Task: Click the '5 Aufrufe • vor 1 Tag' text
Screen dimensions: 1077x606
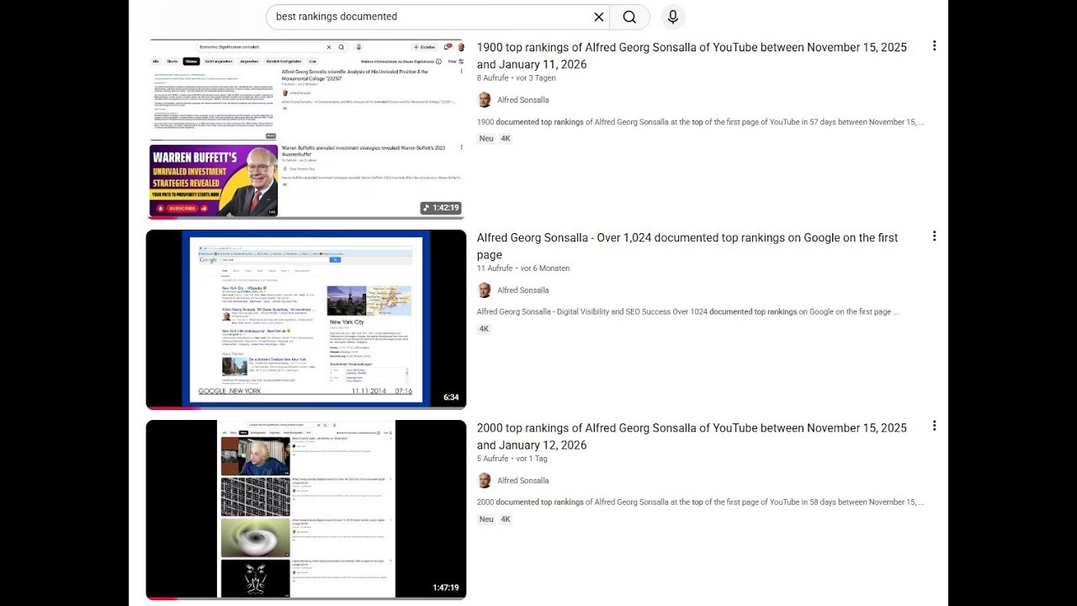Action: tap(512, 459)
